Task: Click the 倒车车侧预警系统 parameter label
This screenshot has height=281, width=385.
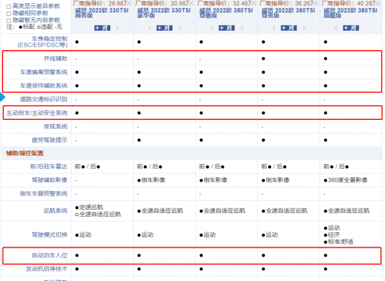Action: point(44,194)
